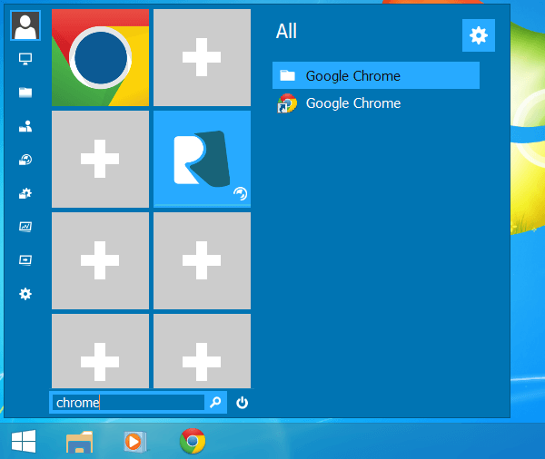The height and width of the screenshot is (459, 545).
Task: Open the Reviver 'R' logo tile
Action: coord(202,159)
